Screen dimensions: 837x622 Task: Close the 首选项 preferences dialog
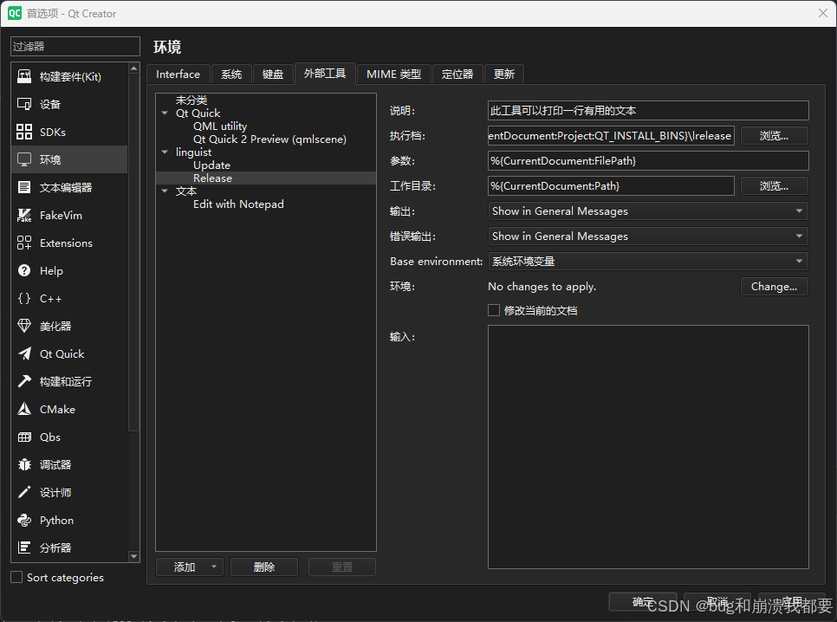pos(822,13)
